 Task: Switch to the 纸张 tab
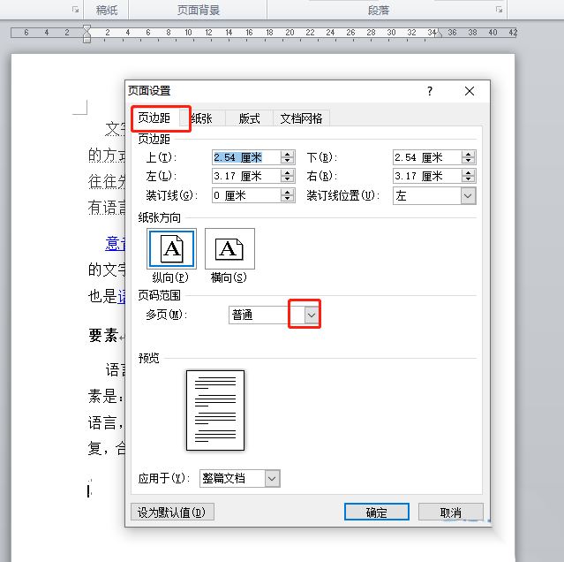coord(201,118)
